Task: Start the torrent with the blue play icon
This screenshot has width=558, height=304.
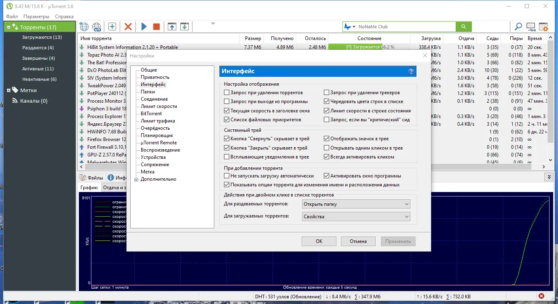Action: pyautogui.click(x=144, y=26)
